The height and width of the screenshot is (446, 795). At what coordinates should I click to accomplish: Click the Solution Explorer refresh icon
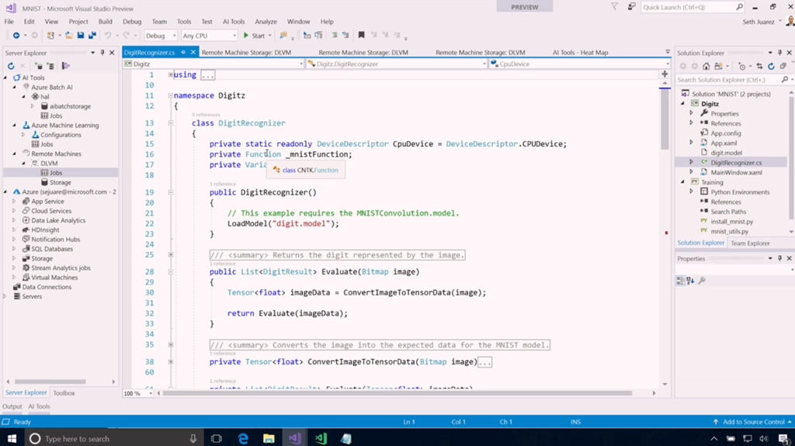click(x=771, y=66)
